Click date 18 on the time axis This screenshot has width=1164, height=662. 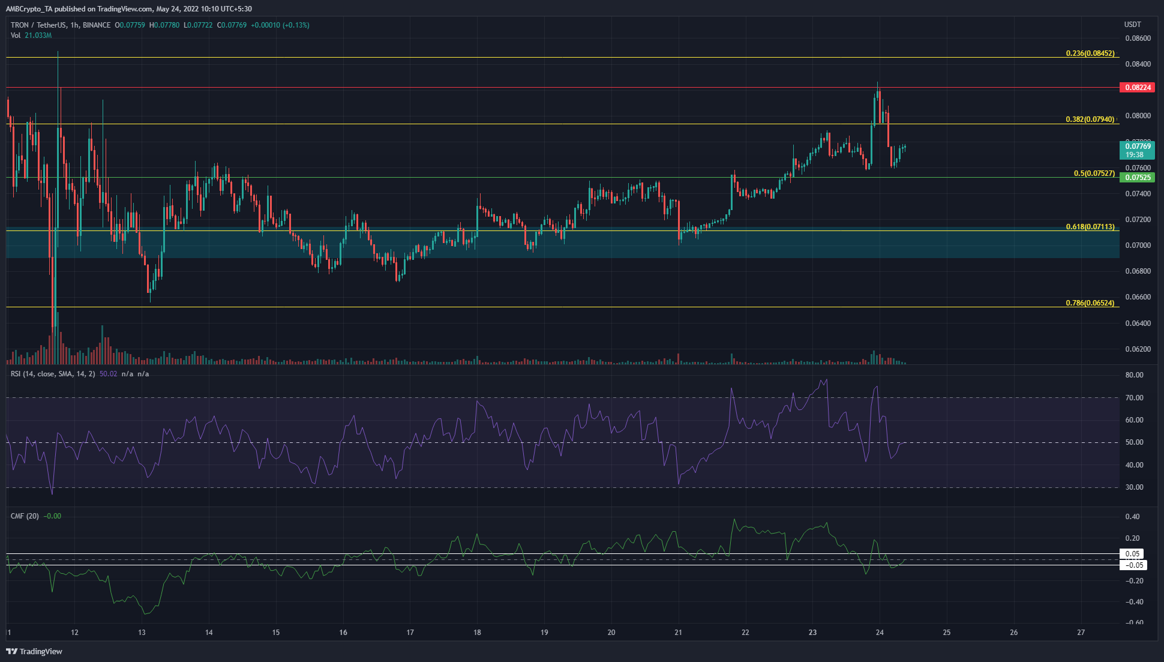coord(477,633)
